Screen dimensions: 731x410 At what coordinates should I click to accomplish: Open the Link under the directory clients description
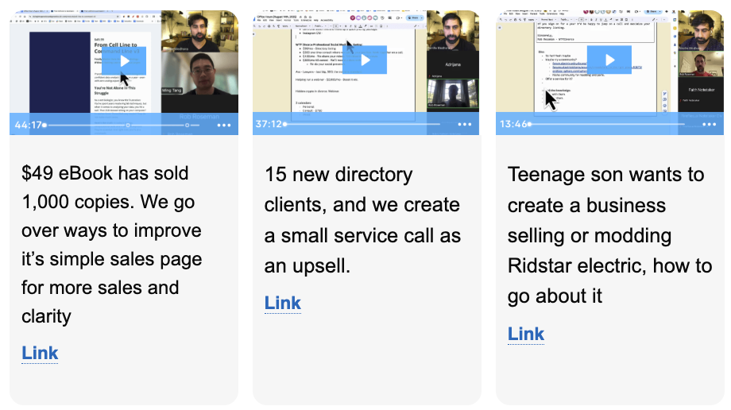click(283, 303)
